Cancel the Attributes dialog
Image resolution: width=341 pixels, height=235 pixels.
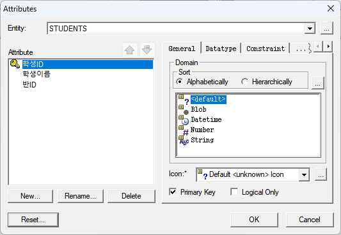pyautogui.click(x=310, y=220)
